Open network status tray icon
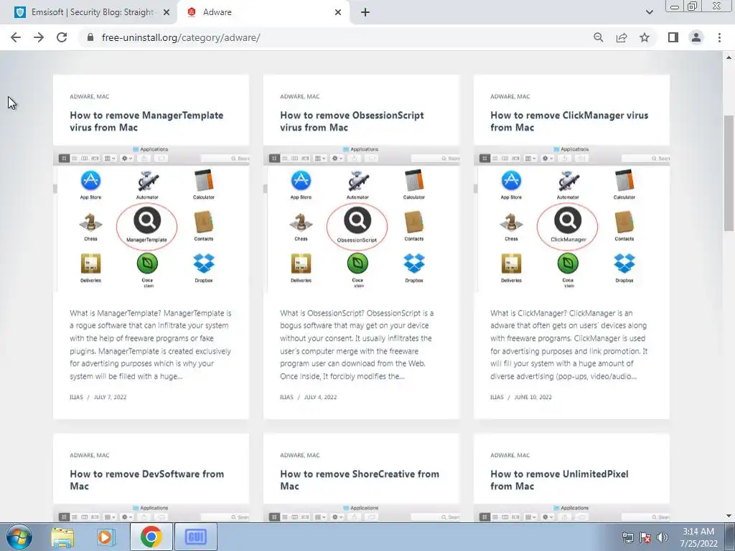Image resolution: width=735 pixels, height=551 pixels. coord(627,537)
